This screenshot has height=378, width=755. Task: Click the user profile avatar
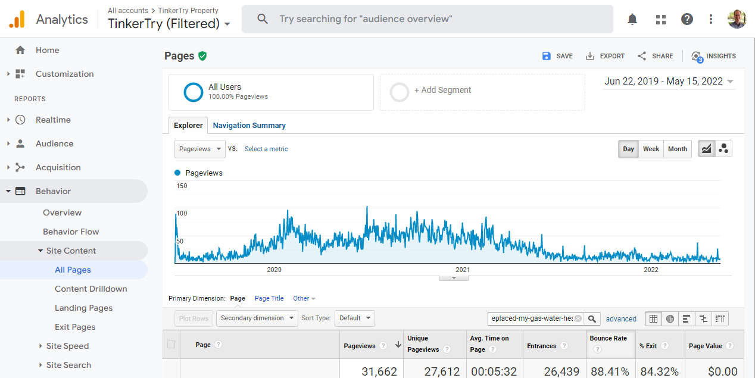(737, 19)
